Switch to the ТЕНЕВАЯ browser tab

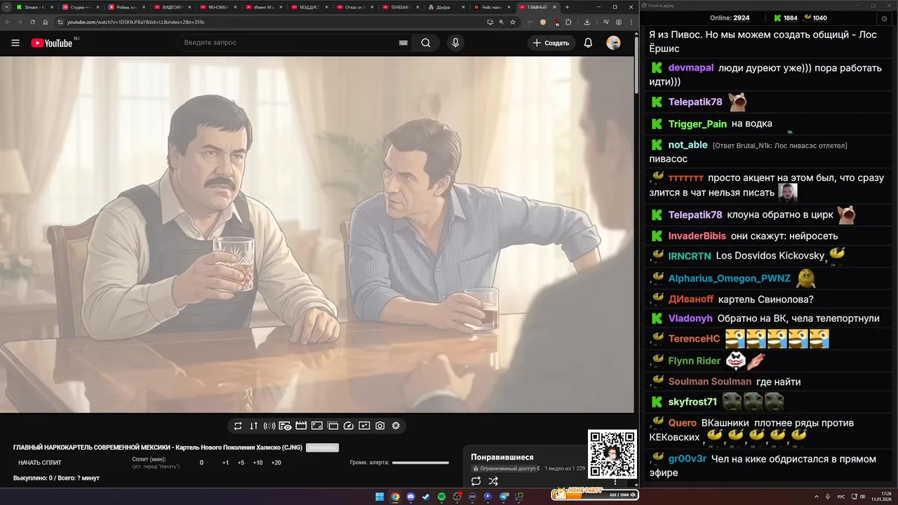click(x=400, y=7)
